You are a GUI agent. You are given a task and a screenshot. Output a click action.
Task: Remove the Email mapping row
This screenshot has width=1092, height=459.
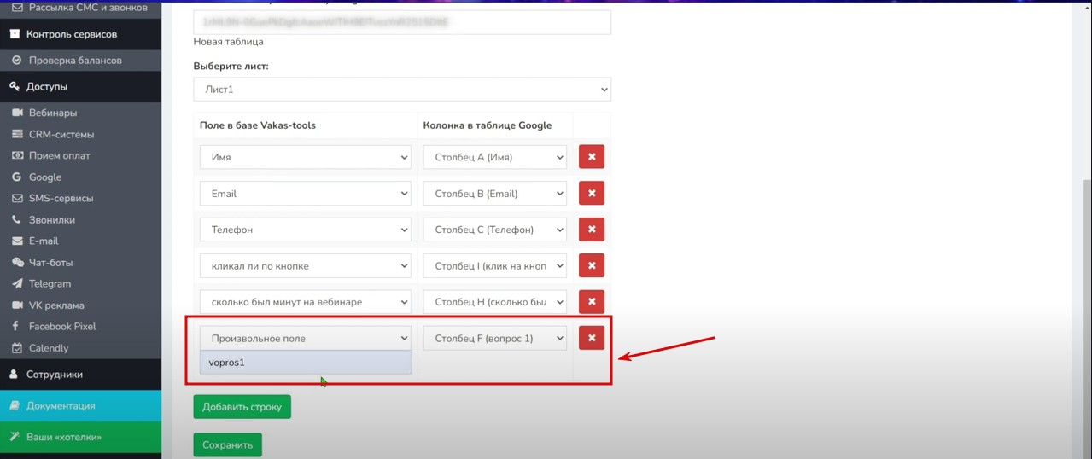591,194
